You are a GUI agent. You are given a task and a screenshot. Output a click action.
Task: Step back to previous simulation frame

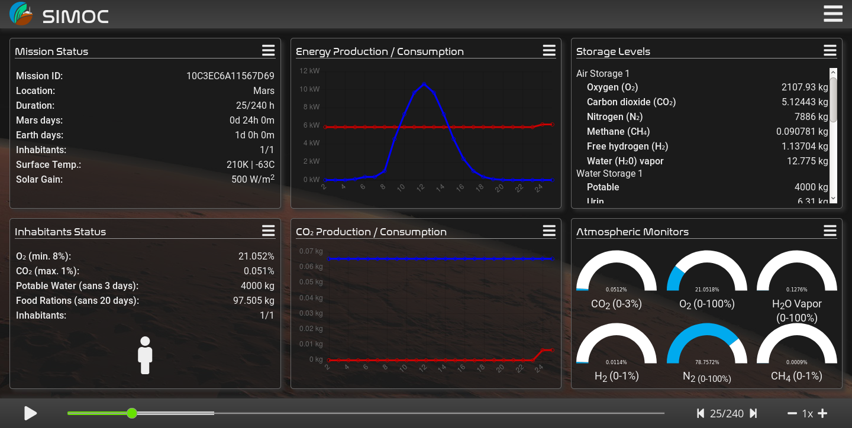tap(701, 413)
